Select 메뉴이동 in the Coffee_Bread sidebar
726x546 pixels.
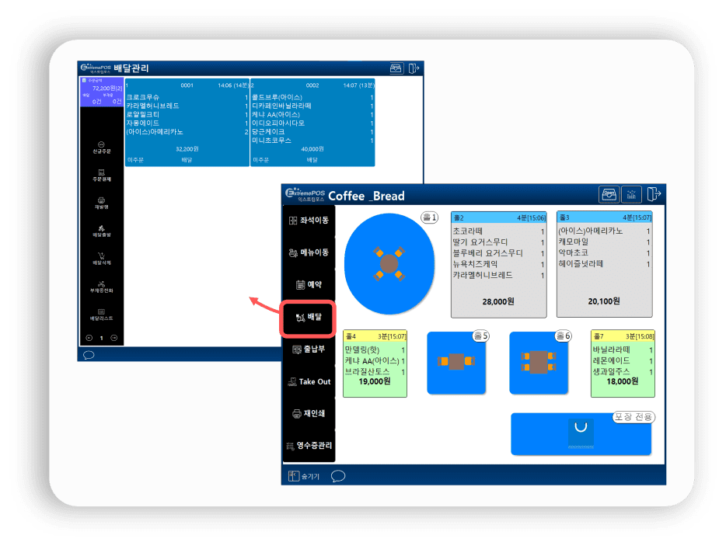coord(308,252)
